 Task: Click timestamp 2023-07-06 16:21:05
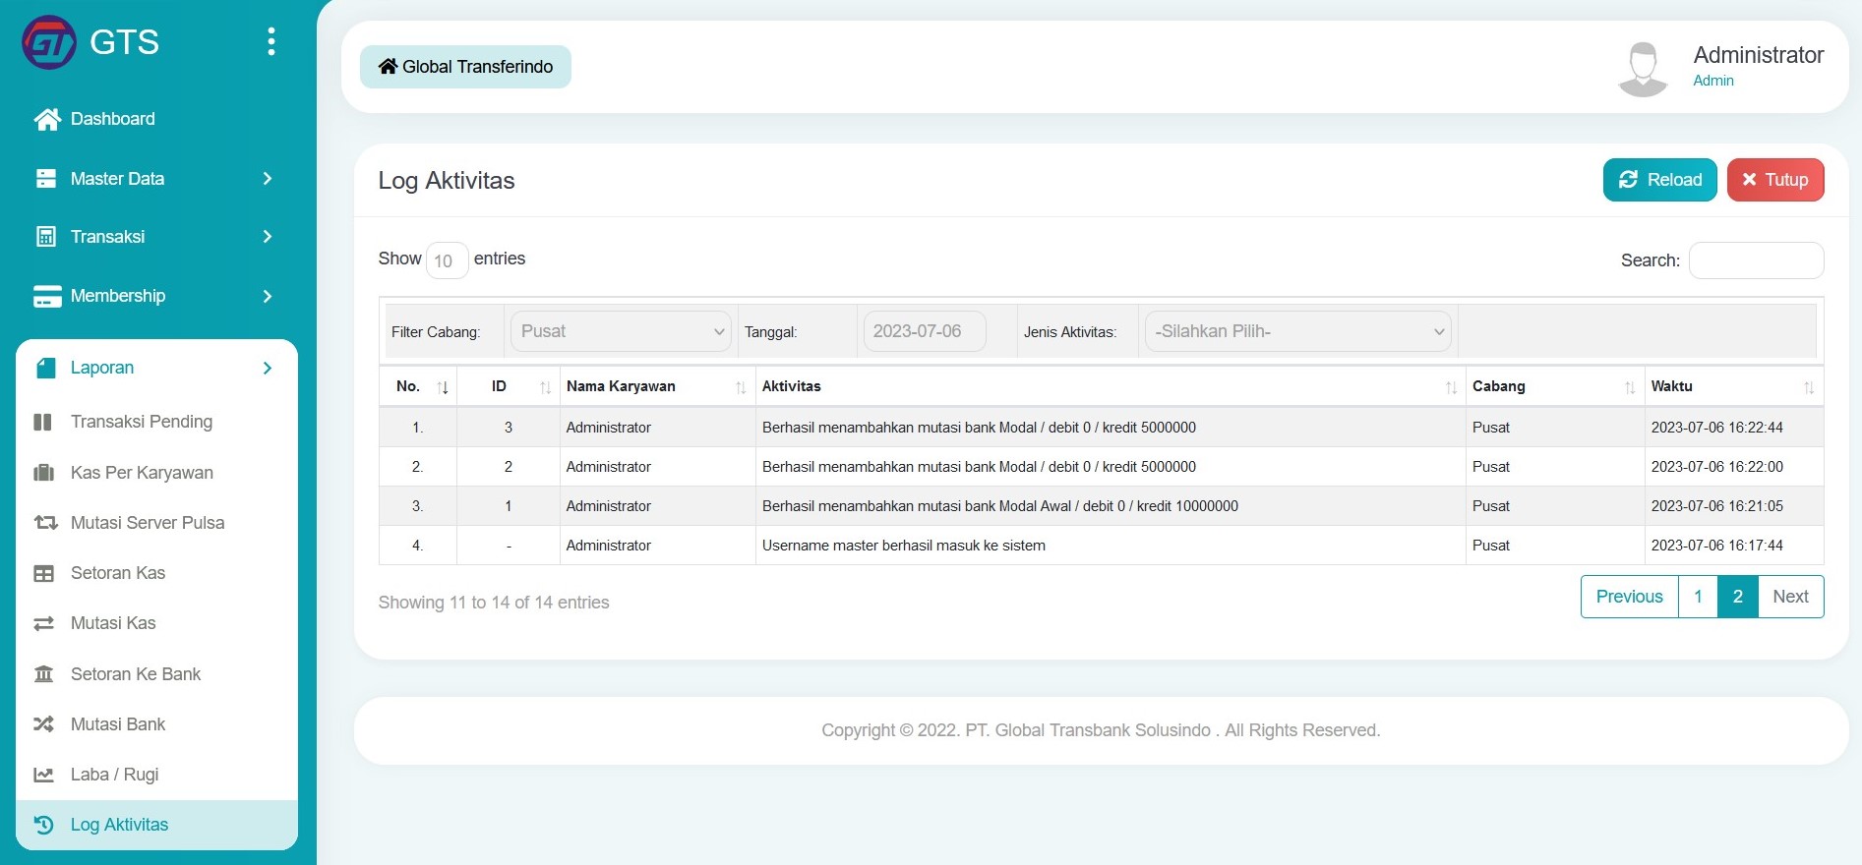(x=1716, y=506)
